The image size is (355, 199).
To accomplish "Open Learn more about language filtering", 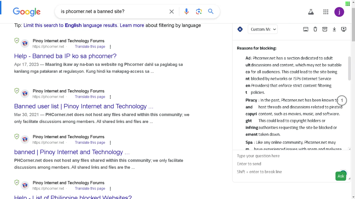I will (132, 25).
